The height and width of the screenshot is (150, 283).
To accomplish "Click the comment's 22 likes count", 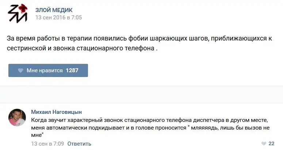I will click(271, 143).
